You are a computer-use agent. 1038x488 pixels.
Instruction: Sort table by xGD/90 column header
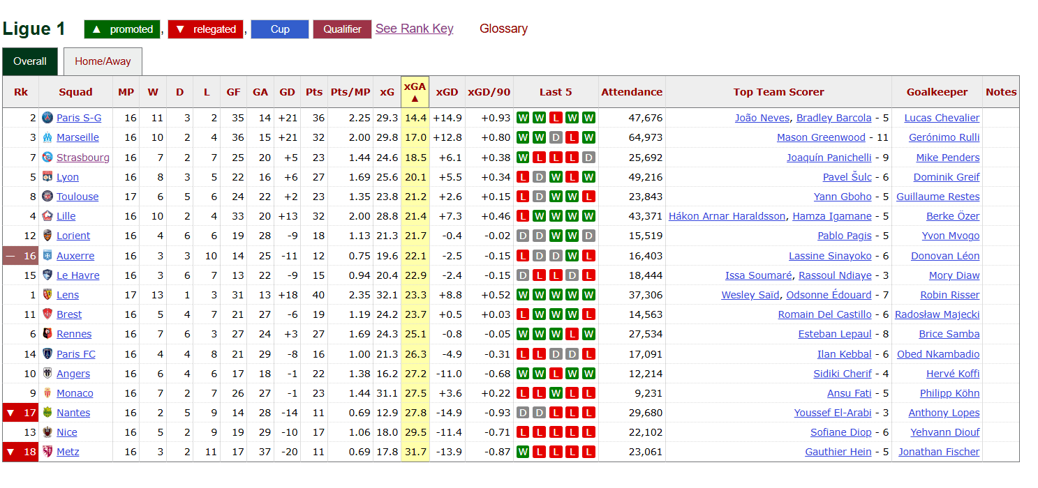[489, 92]
